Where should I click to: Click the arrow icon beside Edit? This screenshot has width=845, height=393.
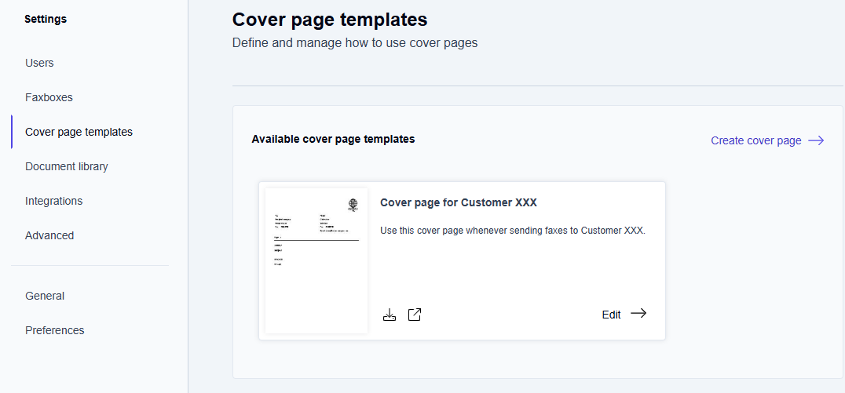click(x=638, y=314)
